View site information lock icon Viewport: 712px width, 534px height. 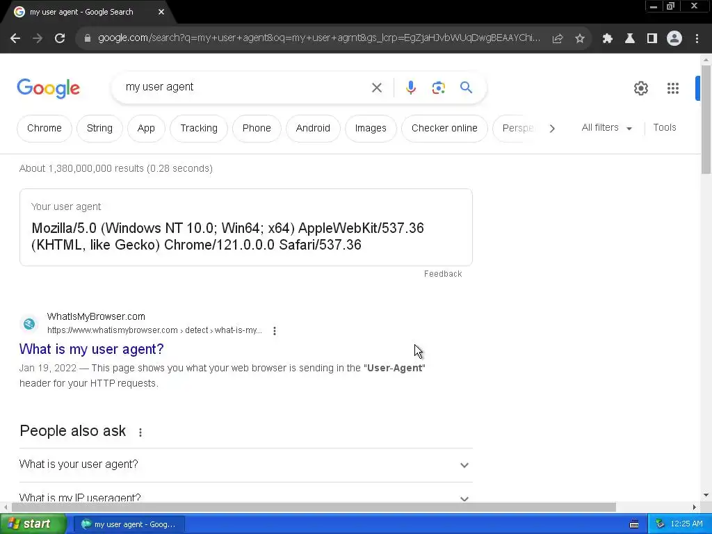click(x=88, y=39)
